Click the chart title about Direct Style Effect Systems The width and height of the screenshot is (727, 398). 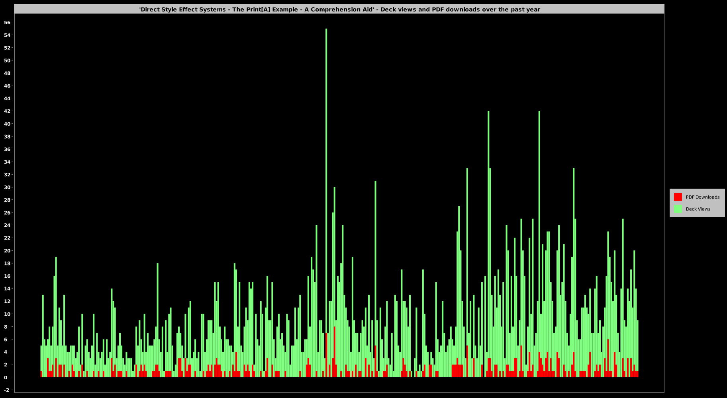click(339, 10)
